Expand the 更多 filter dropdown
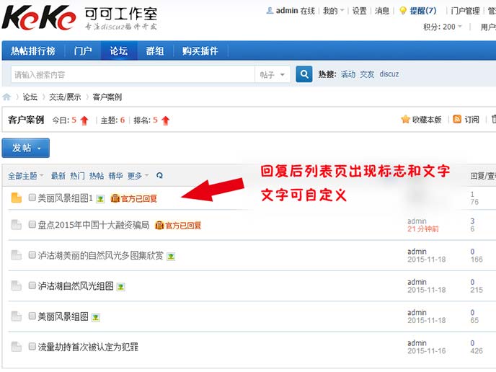496x372 pixels. [x=138, y=176]
